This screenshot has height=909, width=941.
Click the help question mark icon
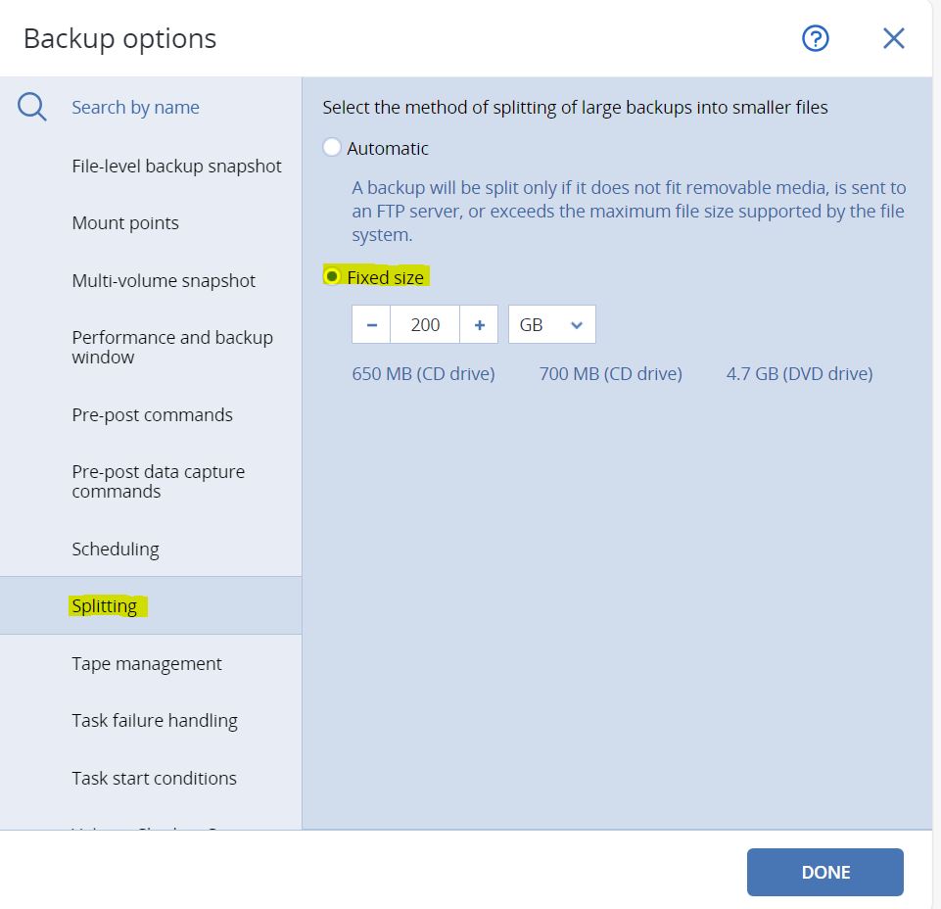pos(815,38)
